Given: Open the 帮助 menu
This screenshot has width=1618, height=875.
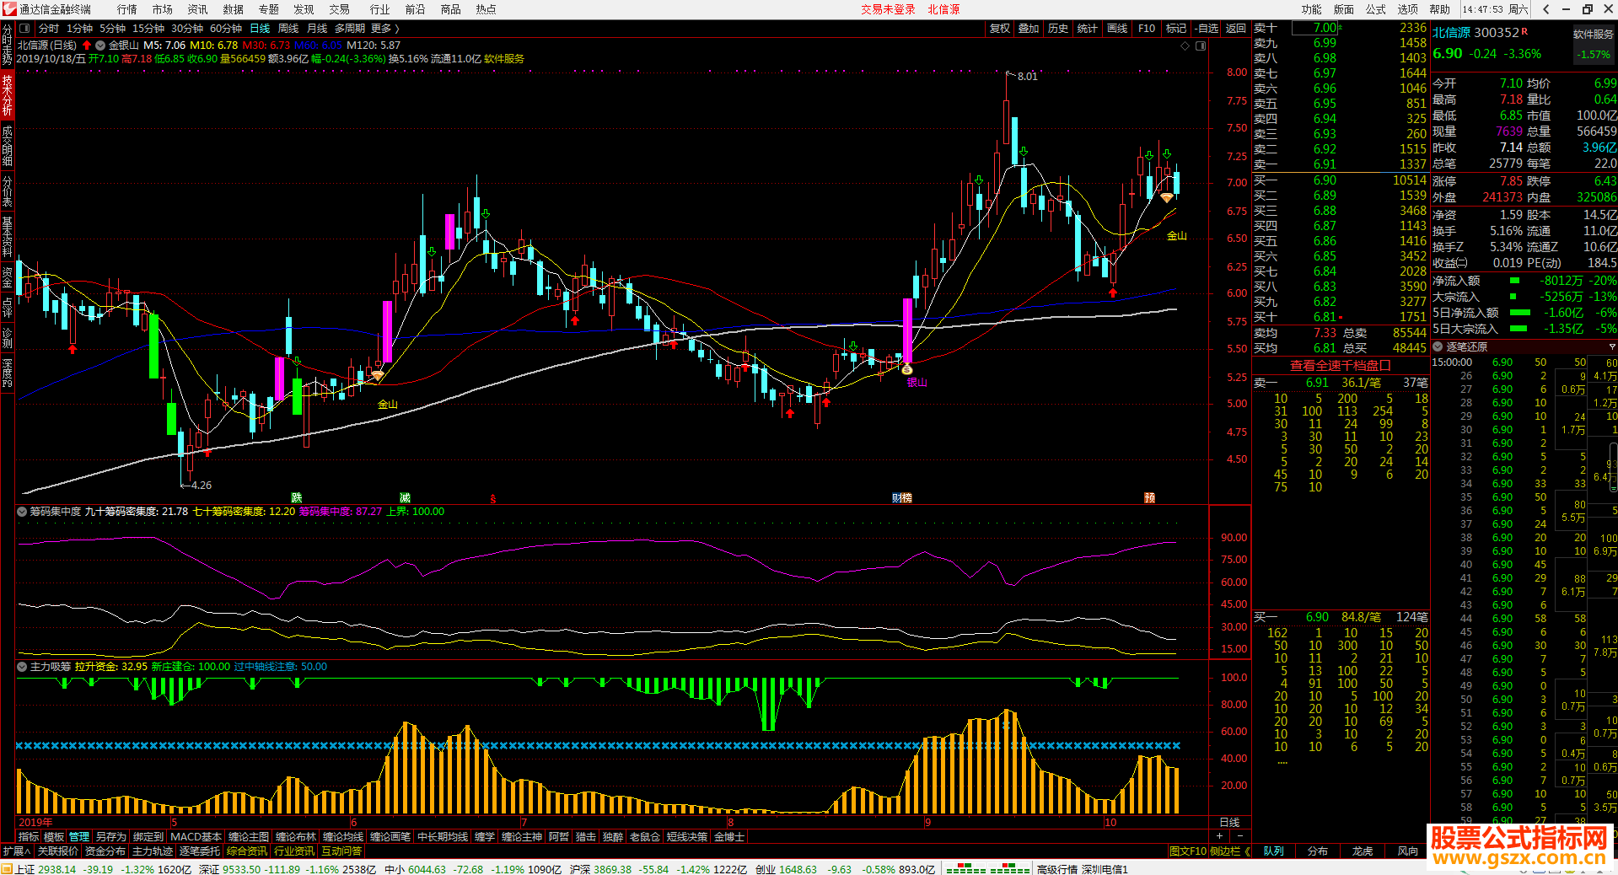Looking at the screenshot, I should coord(1440,9).
